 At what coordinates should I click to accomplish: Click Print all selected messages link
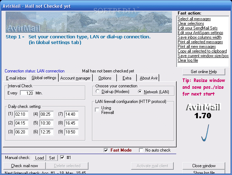200,42
